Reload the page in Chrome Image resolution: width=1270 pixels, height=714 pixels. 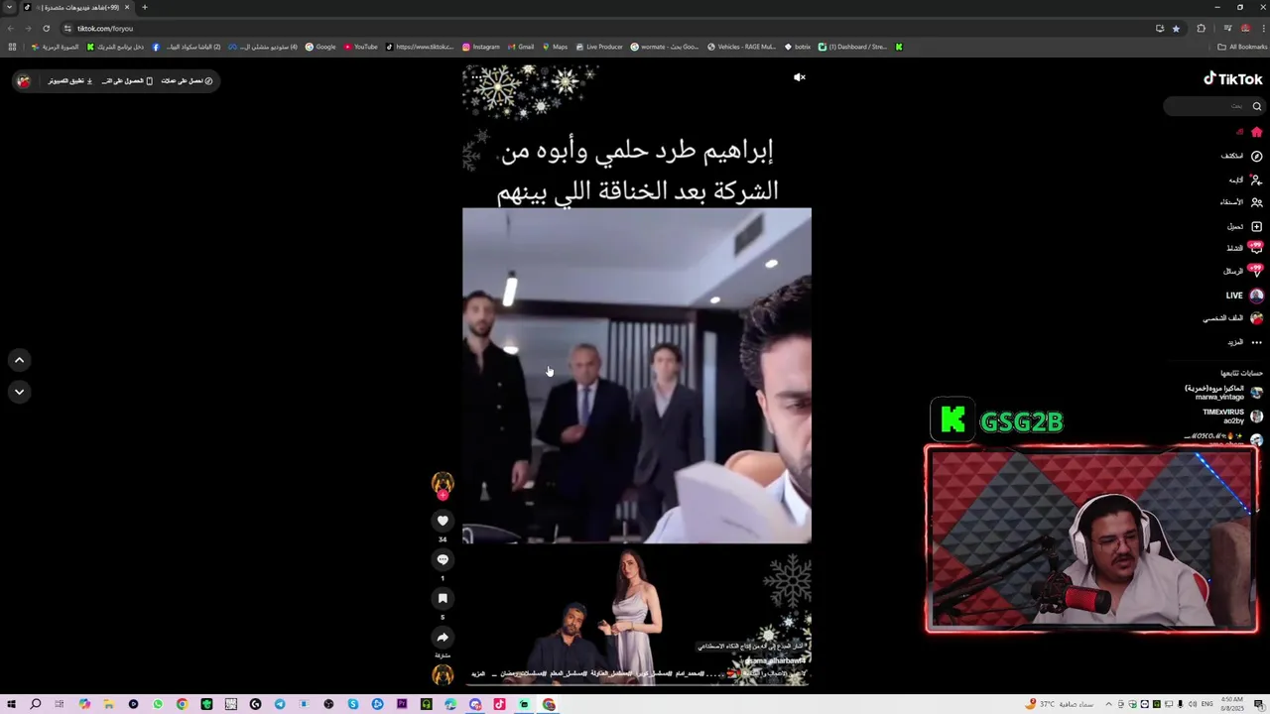click(x=46, y=29)
